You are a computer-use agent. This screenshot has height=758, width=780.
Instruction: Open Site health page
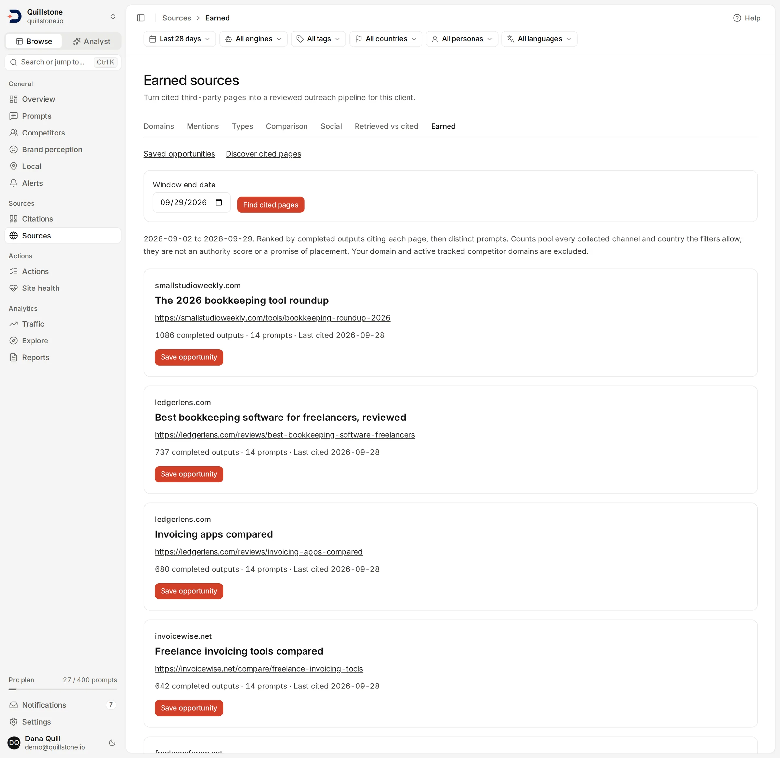point(62,288)
